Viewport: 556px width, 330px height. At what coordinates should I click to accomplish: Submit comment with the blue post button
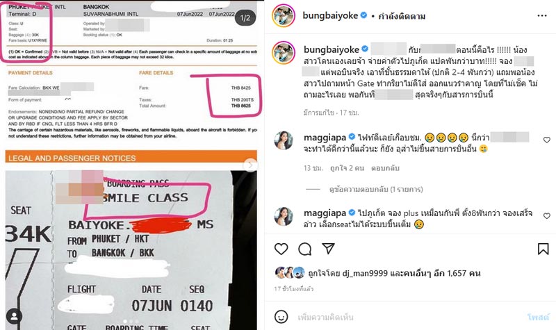538,317
